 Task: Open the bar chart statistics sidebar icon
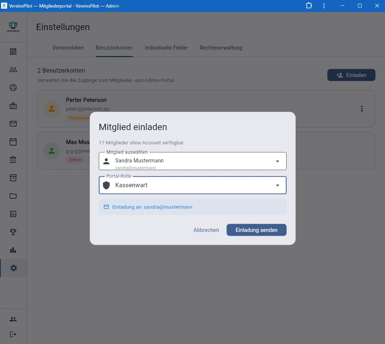coord(13,250)
